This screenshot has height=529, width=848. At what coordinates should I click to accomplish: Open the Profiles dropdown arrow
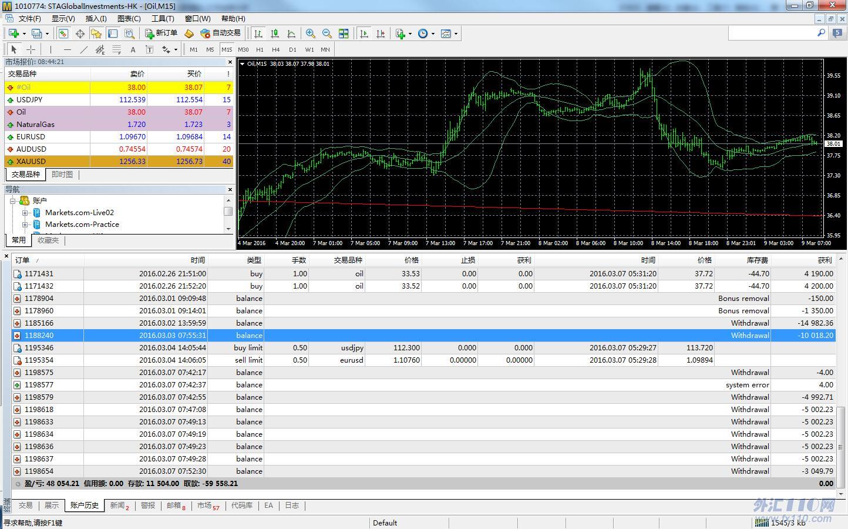click(47, 34)
